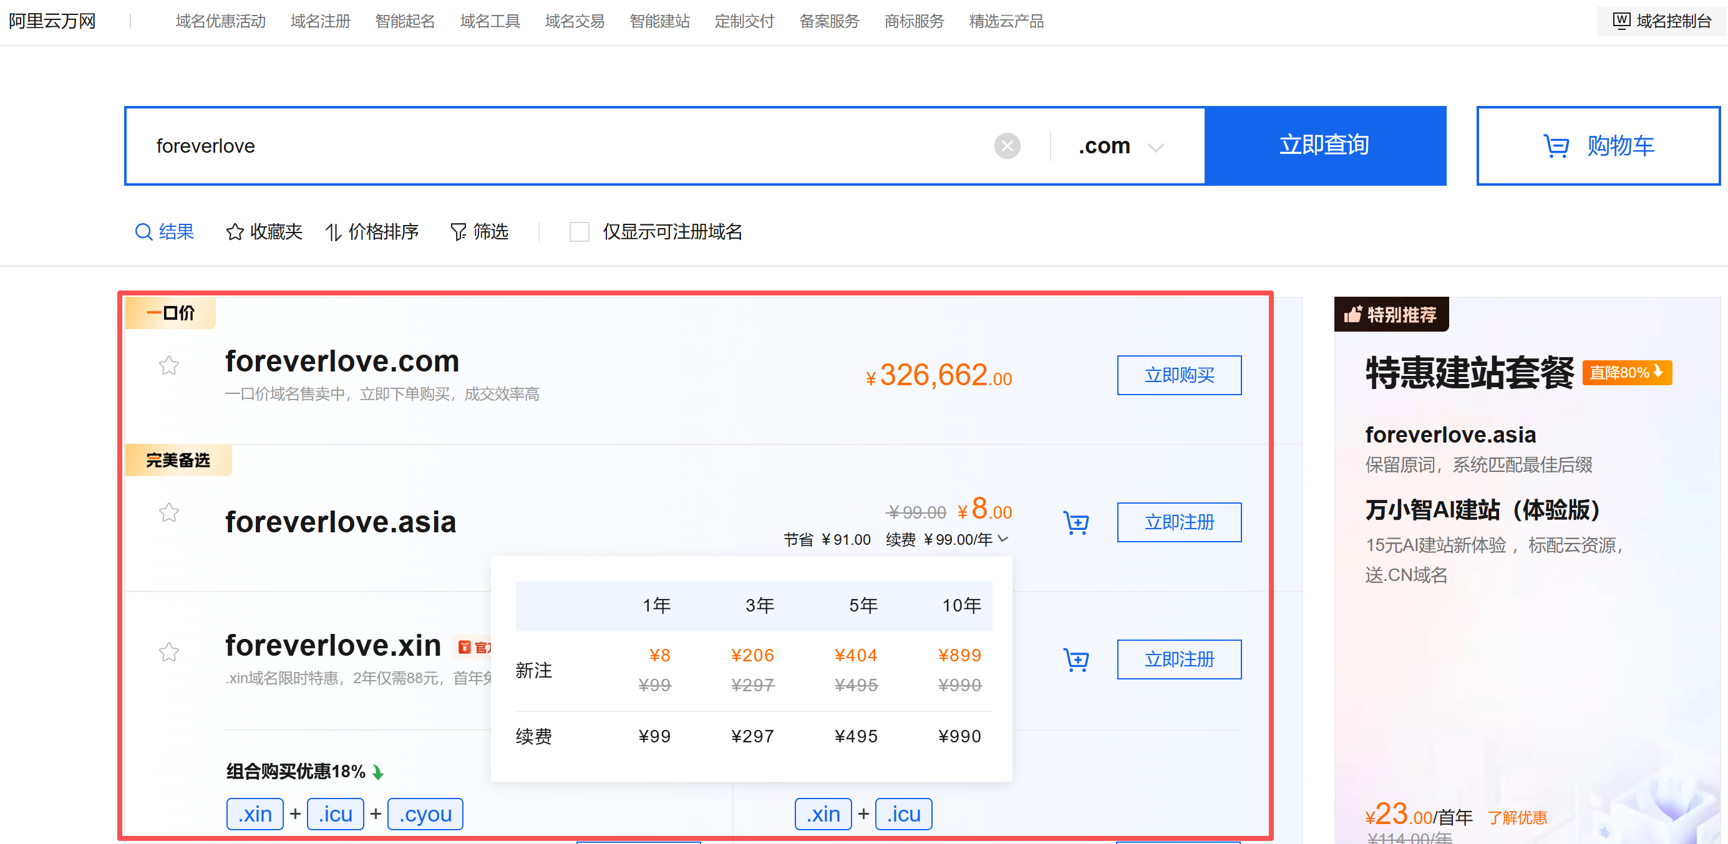Go to 阿里云万网 home logo
1728x844 pixels.
(52, 21)
